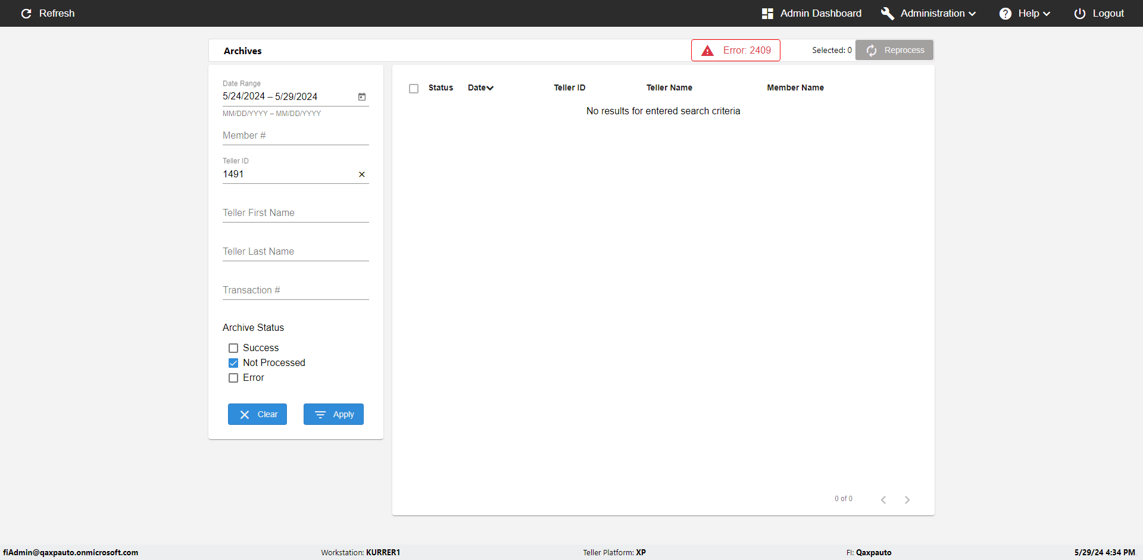Click the Help question mark icon

1005,13
